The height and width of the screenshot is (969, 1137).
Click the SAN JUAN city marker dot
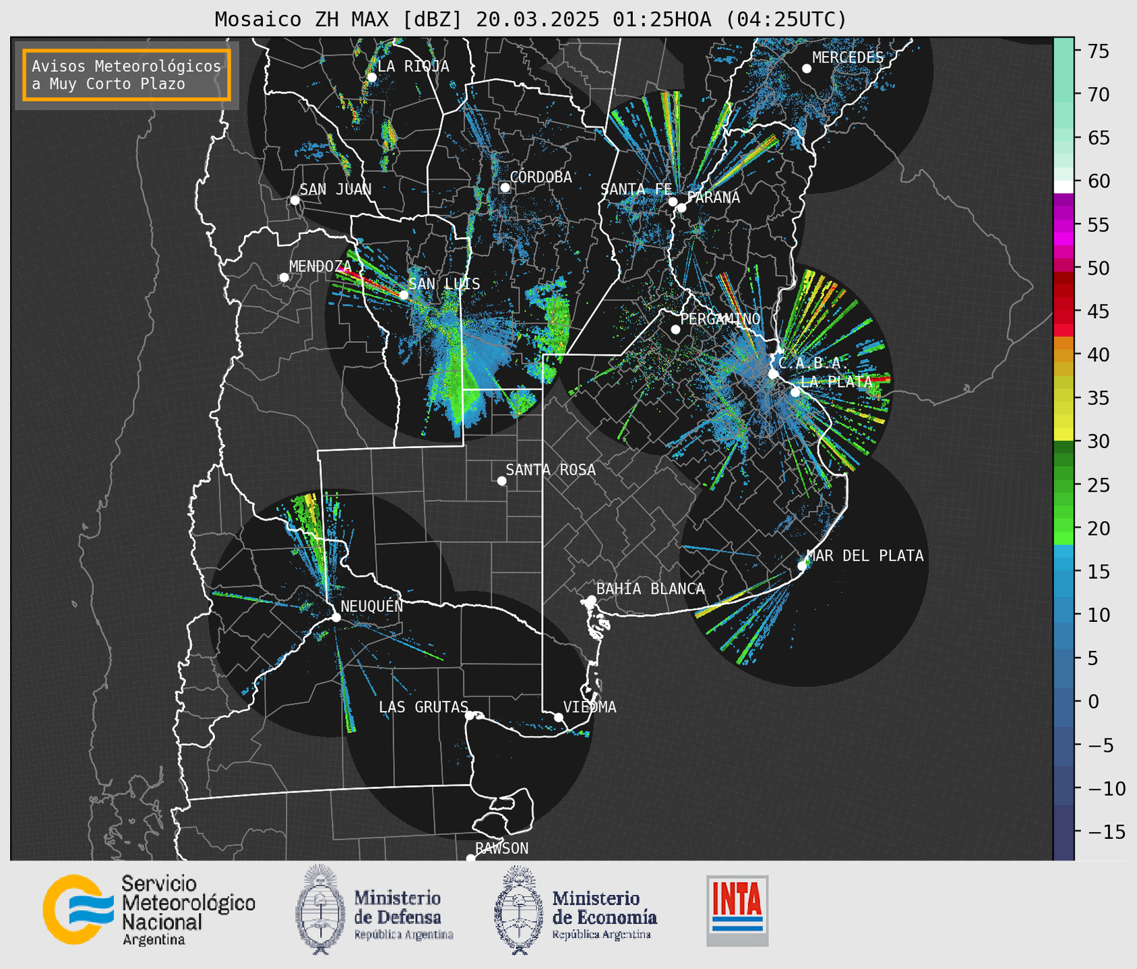coord(295,200)
